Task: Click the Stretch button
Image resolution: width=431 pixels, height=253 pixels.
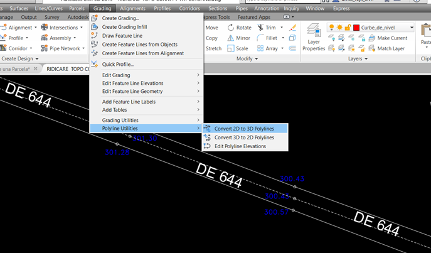Action: (x=213, y=48)
